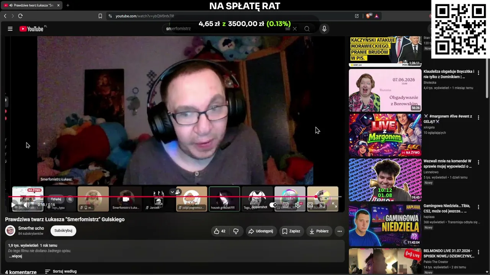Open the Smerfne ucho channel avatar
Viewport: 490px width, 275px height.
tap(10, 231)
